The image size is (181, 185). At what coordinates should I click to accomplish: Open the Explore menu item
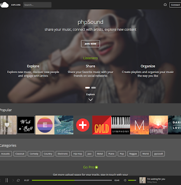(x=16, y=5)
